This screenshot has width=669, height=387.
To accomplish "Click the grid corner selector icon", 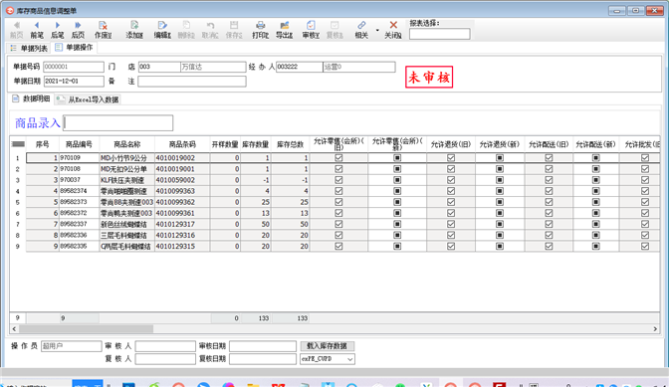I will [x=18, y=144].
